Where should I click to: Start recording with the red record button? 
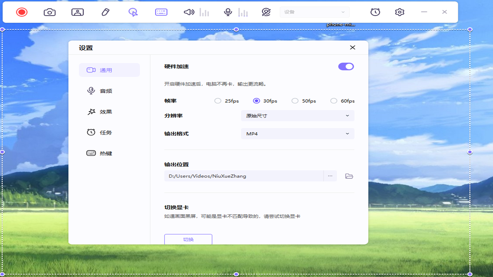coord(22,12)
